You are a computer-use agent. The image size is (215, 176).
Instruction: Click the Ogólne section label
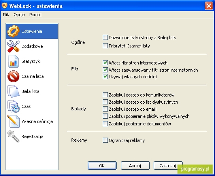click(78, 42)
